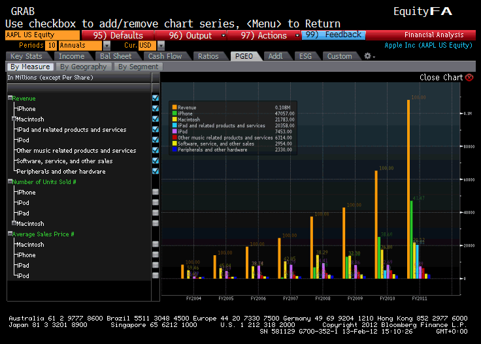Open the currency USD dropdown arrow

tap(161, 46)
